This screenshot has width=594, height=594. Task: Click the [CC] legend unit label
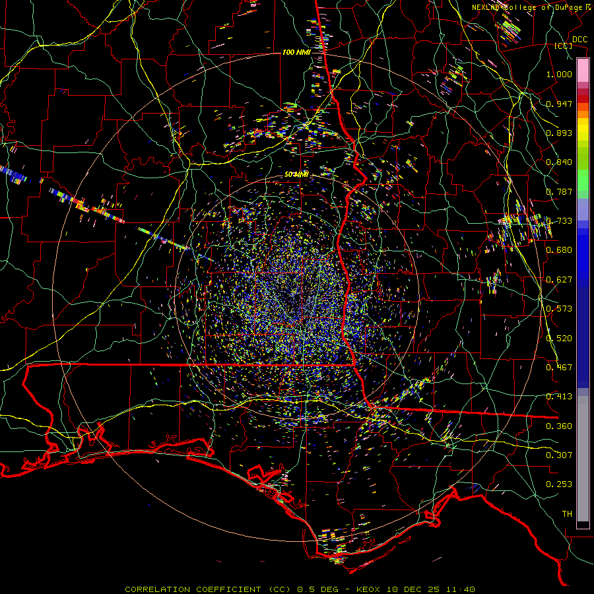pos(564,46)
